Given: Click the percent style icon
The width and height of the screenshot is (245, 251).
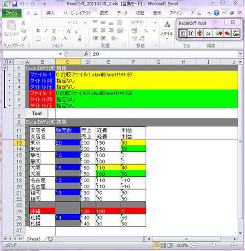Looking at the screenshot, I should (146, 31).
